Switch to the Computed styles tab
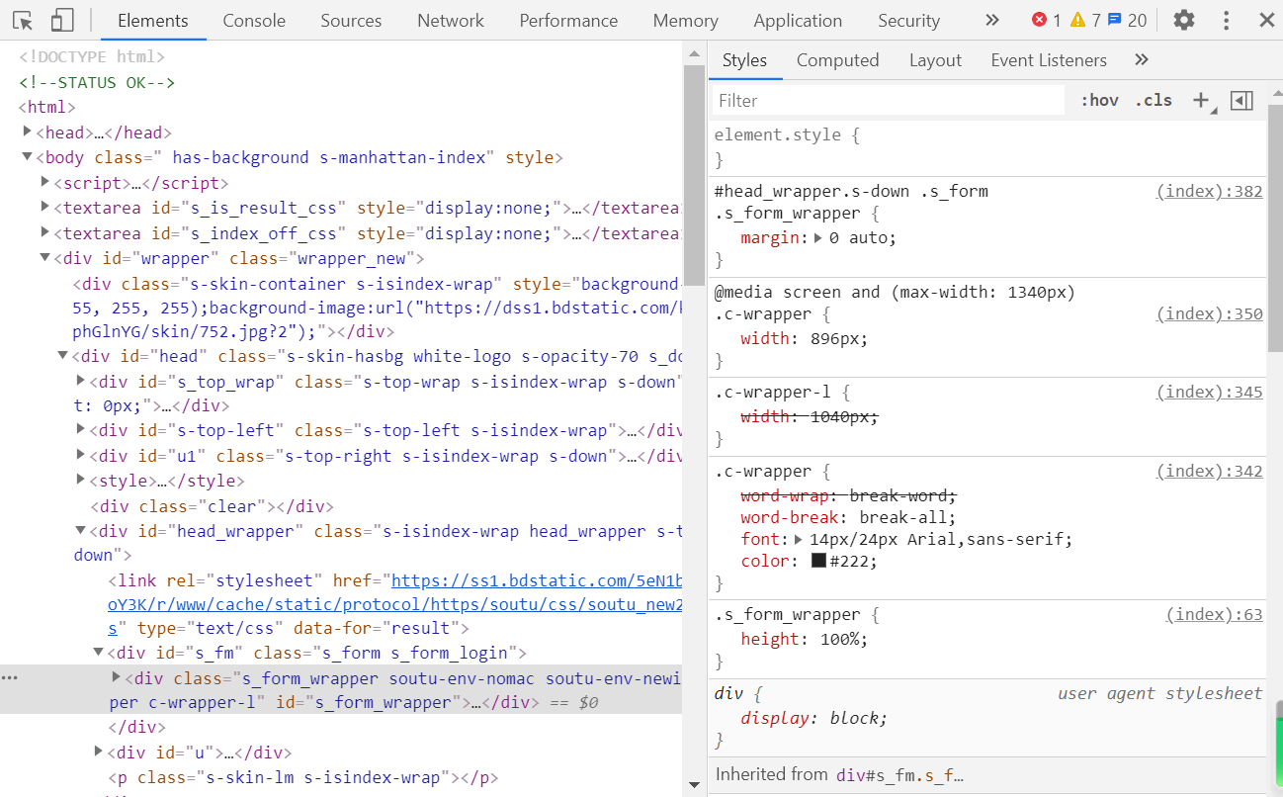1283x797 pixels. pyautogui.click(x=837, y=60)
